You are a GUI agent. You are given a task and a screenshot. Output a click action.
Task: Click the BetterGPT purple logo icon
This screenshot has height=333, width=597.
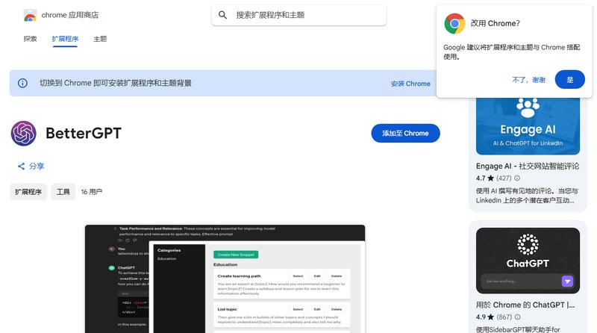(x=24, y=134)
